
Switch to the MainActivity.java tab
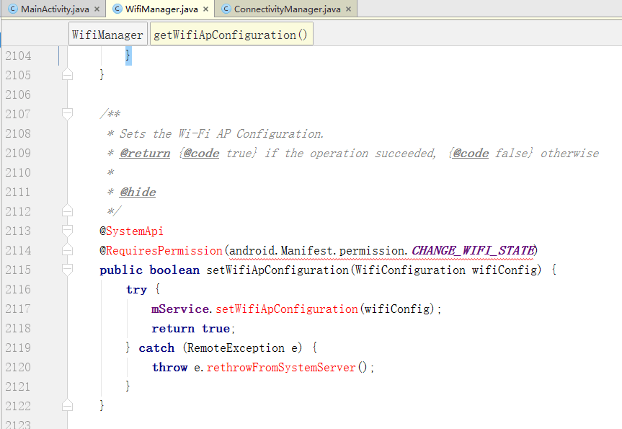55,9
